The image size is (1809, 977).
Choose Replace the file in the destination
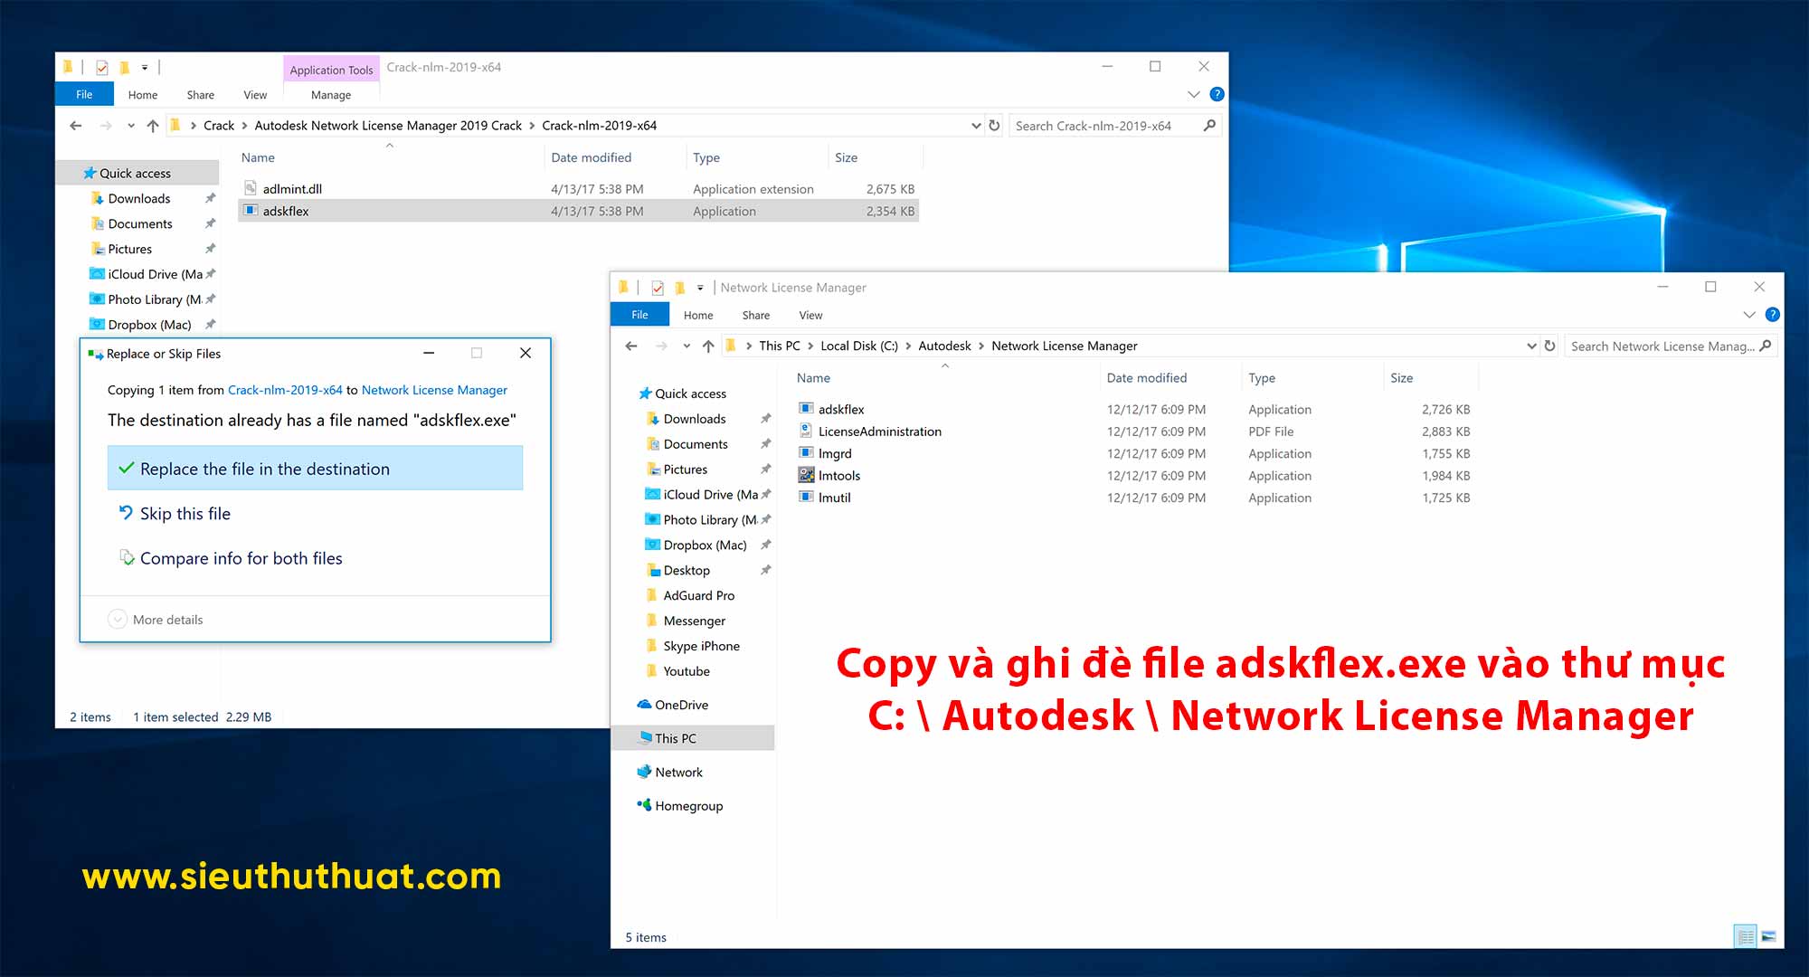coord(265,469)
